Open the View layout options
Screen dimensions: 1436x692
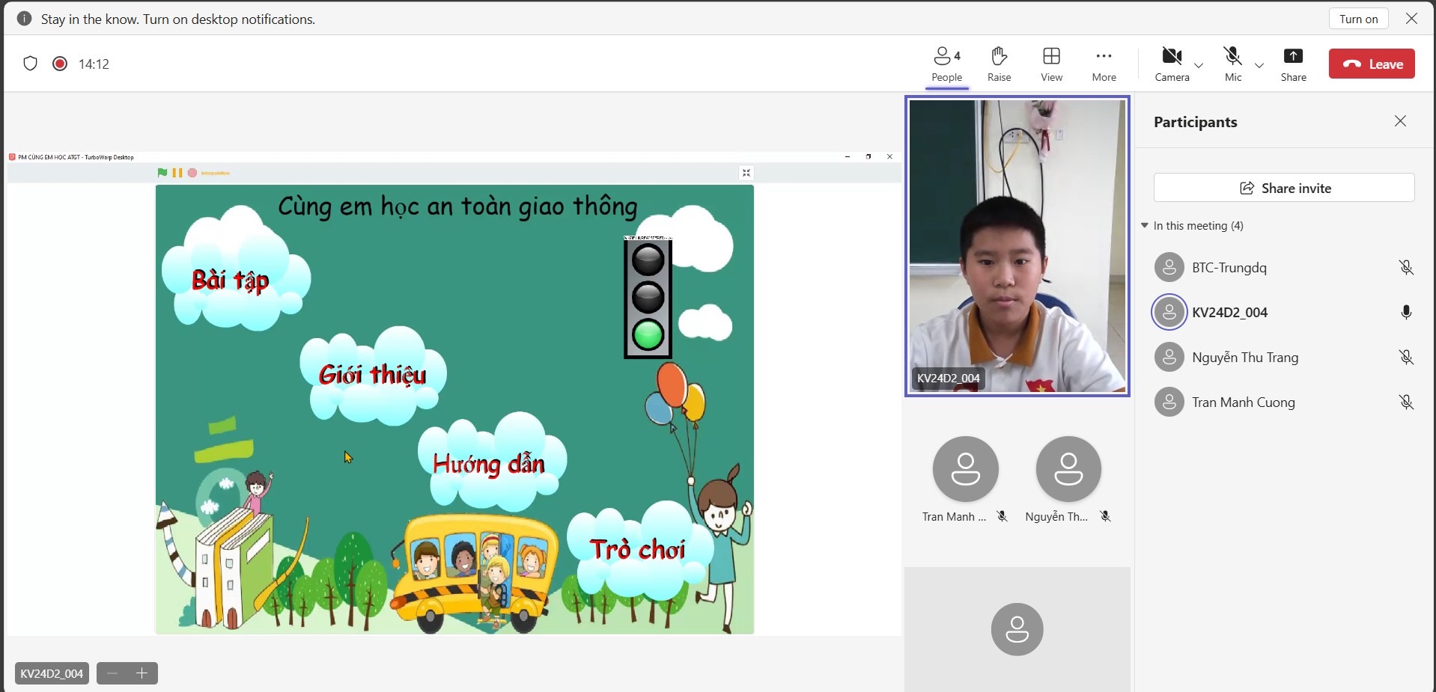(1051, 64)
